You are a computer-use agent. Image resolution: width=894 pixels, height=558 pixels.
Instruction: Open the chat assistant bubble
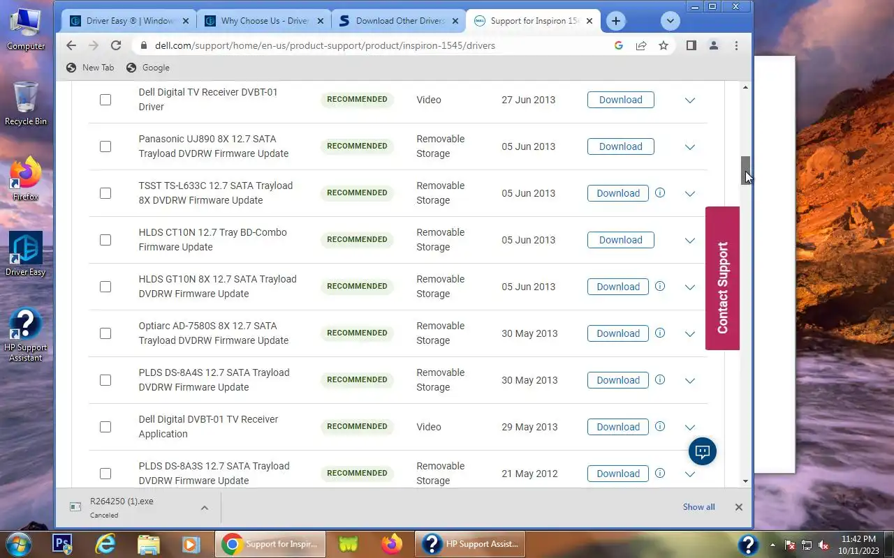[x=703, y=451]
